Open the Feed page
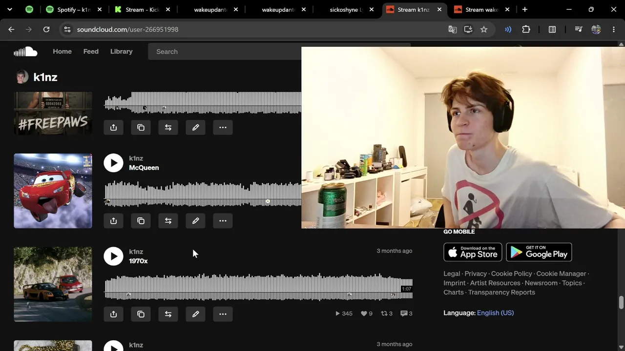 [91, 51]
